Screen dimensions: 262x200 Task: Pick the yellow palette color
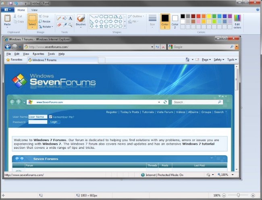pos(209,16)
